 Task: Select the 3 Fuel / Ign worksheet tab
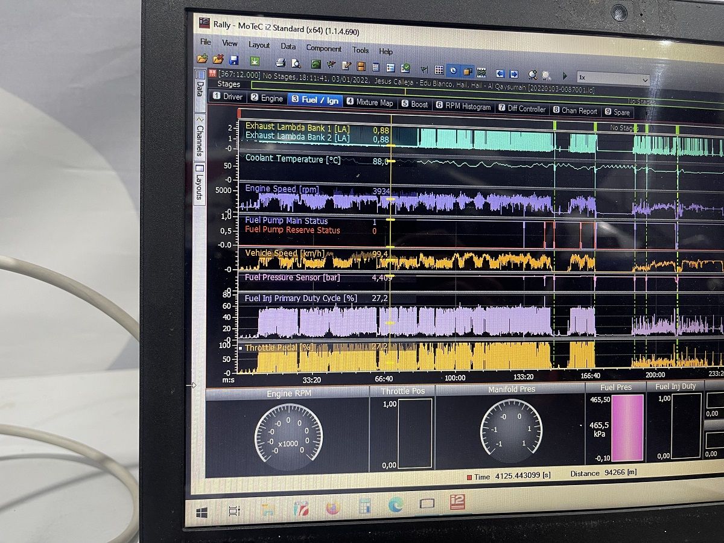315,100
